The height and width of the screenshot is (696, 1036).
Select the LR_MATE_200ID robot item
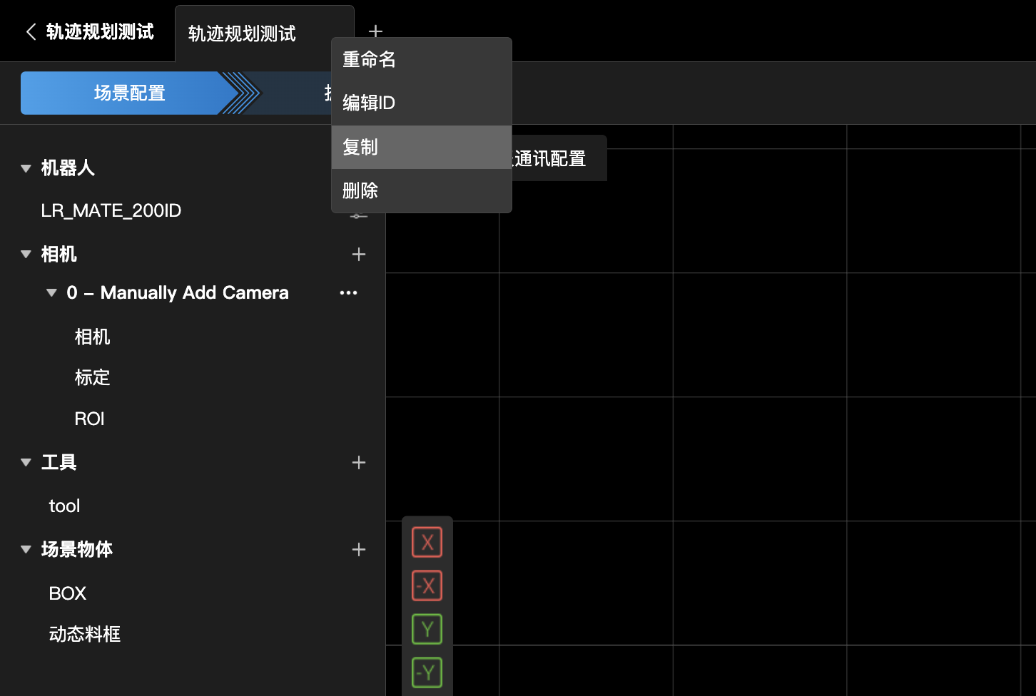pyautogui.click(x=111, y=211)
